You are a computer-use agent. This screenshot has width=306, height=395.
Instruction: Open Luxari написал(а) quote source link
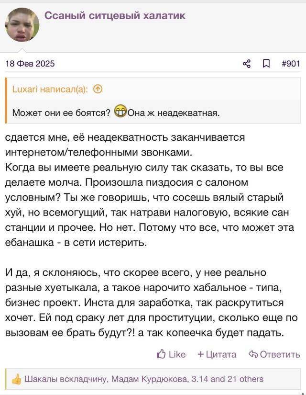coord(50,89)
